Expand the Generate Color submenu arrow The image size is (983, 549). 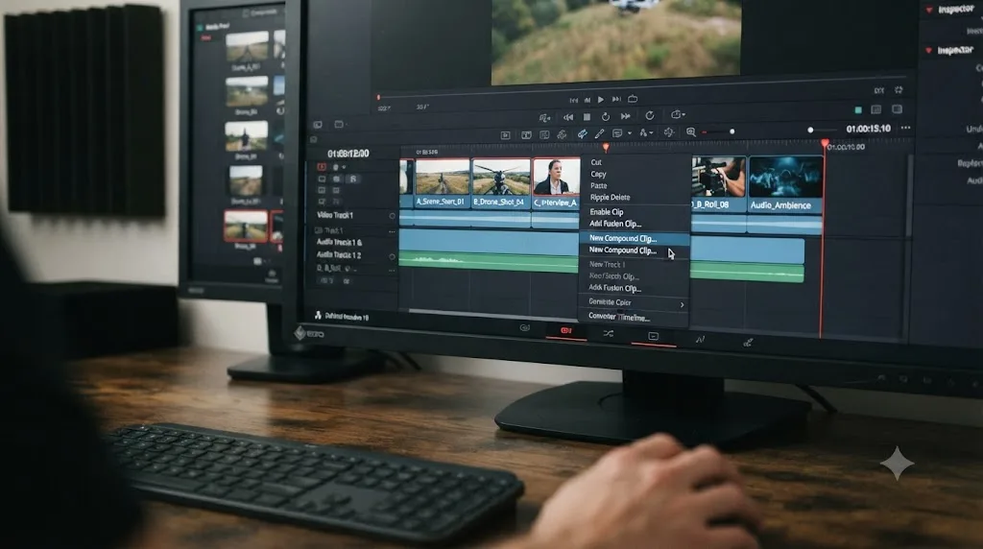coord(683,304)
